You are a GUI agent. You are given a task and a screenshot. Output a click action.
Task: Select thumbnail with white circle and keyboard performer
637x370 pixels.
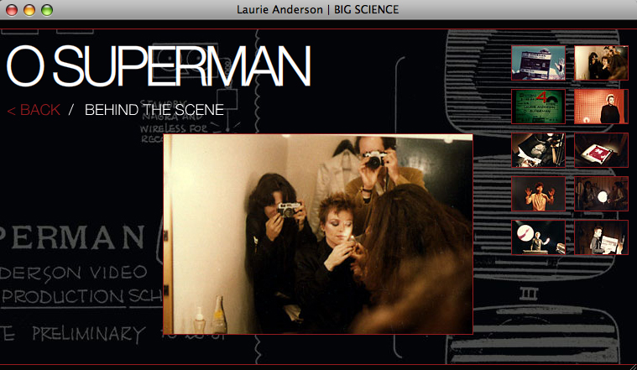[538, 237]
